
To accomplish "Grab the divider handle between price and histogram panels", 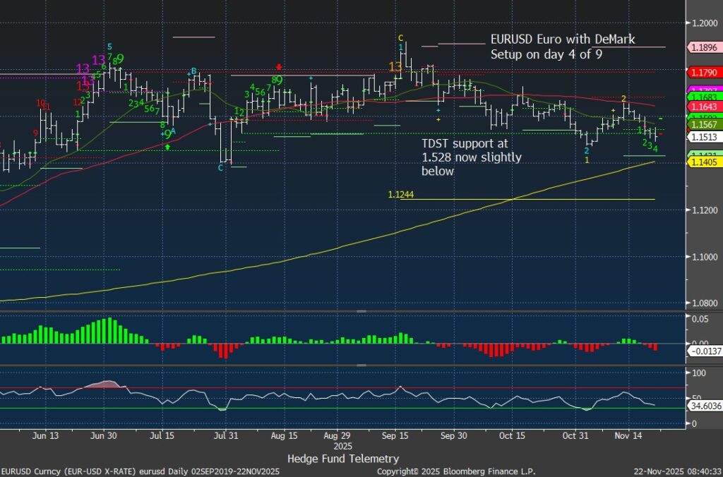I will (361, 311).
